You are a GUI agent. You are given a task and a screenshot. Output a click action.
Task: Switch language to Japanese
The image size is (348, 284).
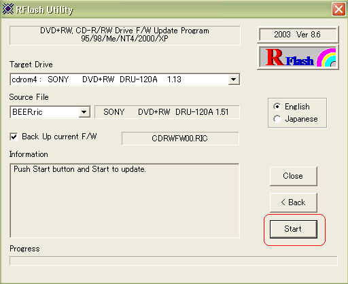277,119
